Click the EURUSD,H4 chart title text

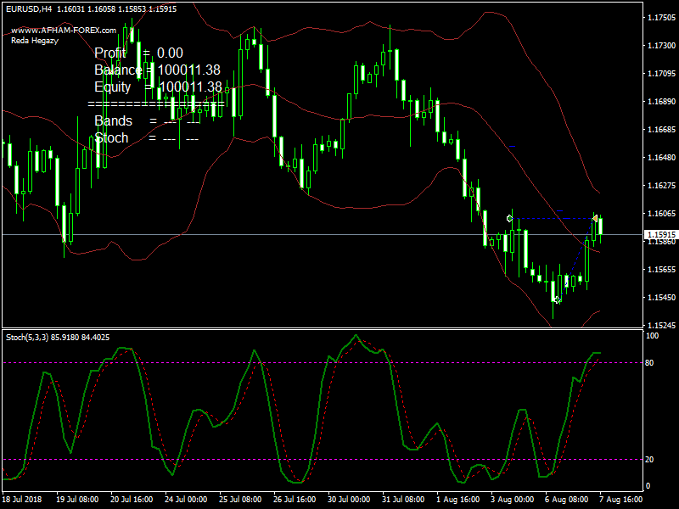(x=29, y=9)
